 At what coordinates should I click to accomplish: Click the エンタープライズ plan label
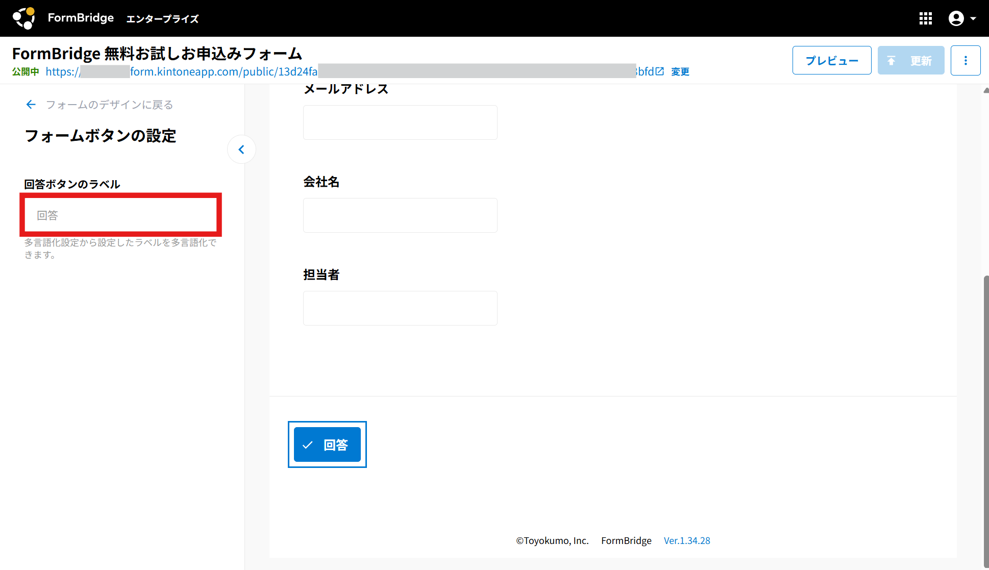click(162, 19)
